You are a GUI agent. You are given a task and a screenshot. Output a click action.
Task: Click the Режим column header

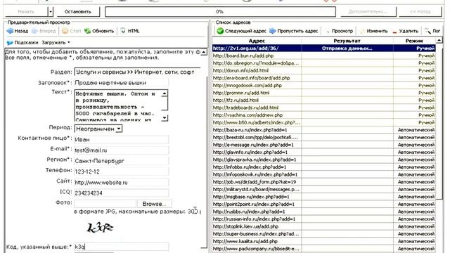[x=414, y=41]
